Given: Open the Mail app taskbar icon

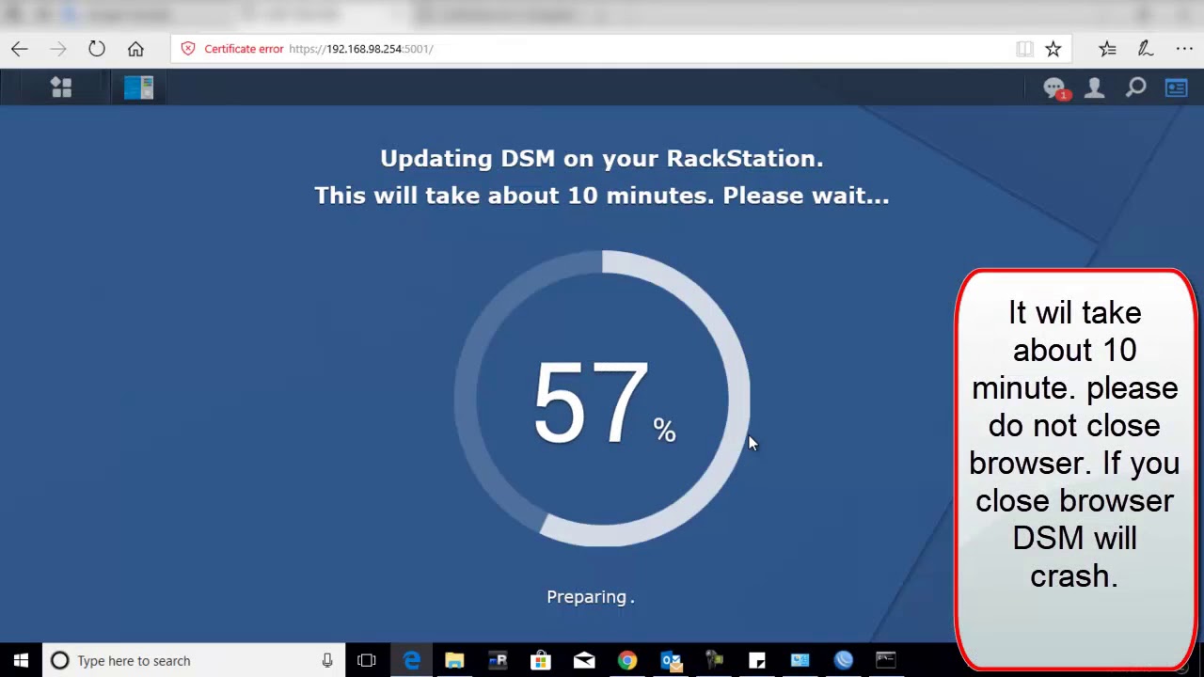Looking at the screenshot, I should click(x=584, y=661).
